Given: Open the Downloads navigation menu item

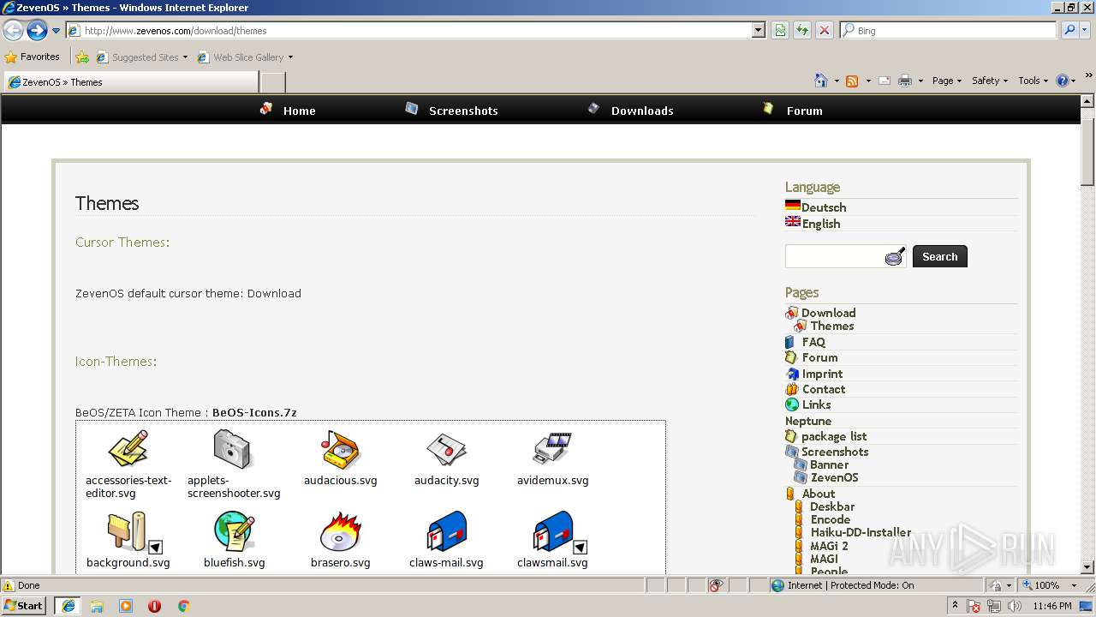Looking at the screenshot, I should [642, 111].
